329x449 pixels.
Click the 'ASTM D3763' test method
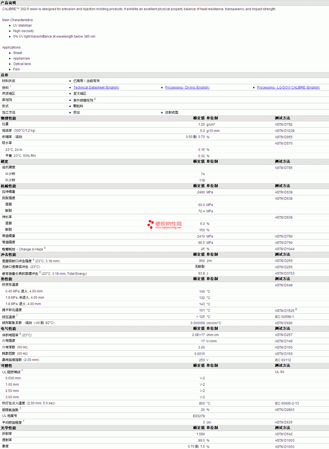coord(285,273)
